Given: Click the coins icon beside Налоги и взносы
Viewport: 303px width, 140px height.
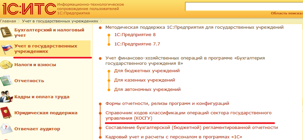Looking at the screenshot, I should tap(6, 65).
